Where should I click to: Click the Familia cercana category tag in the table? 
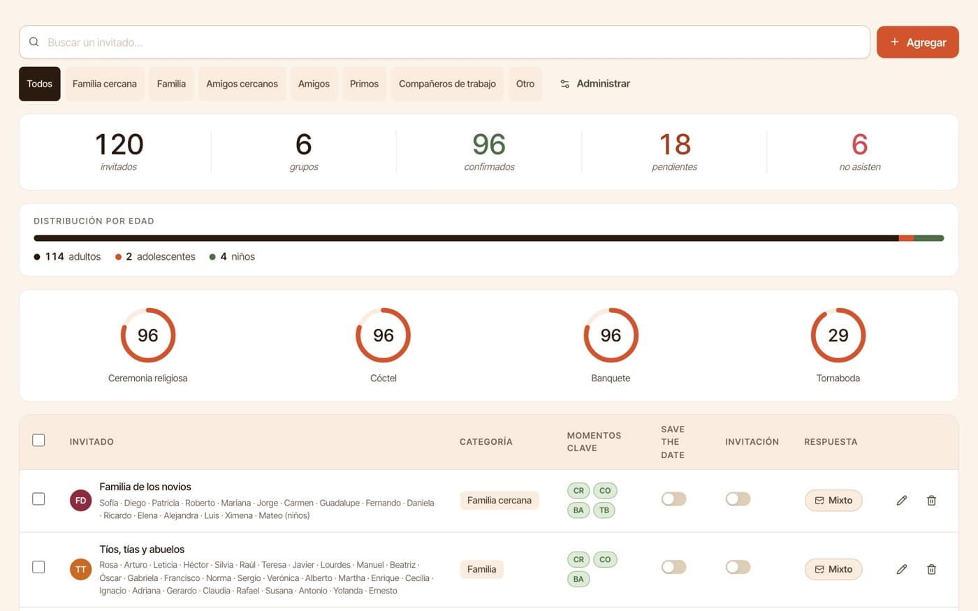[499, 500]
